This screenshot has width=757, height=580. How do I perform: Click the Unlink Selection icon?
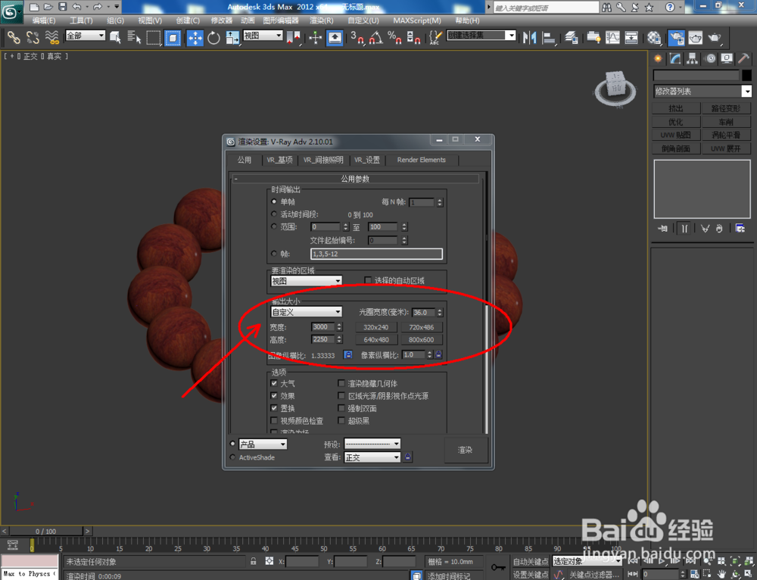point(33,38)
